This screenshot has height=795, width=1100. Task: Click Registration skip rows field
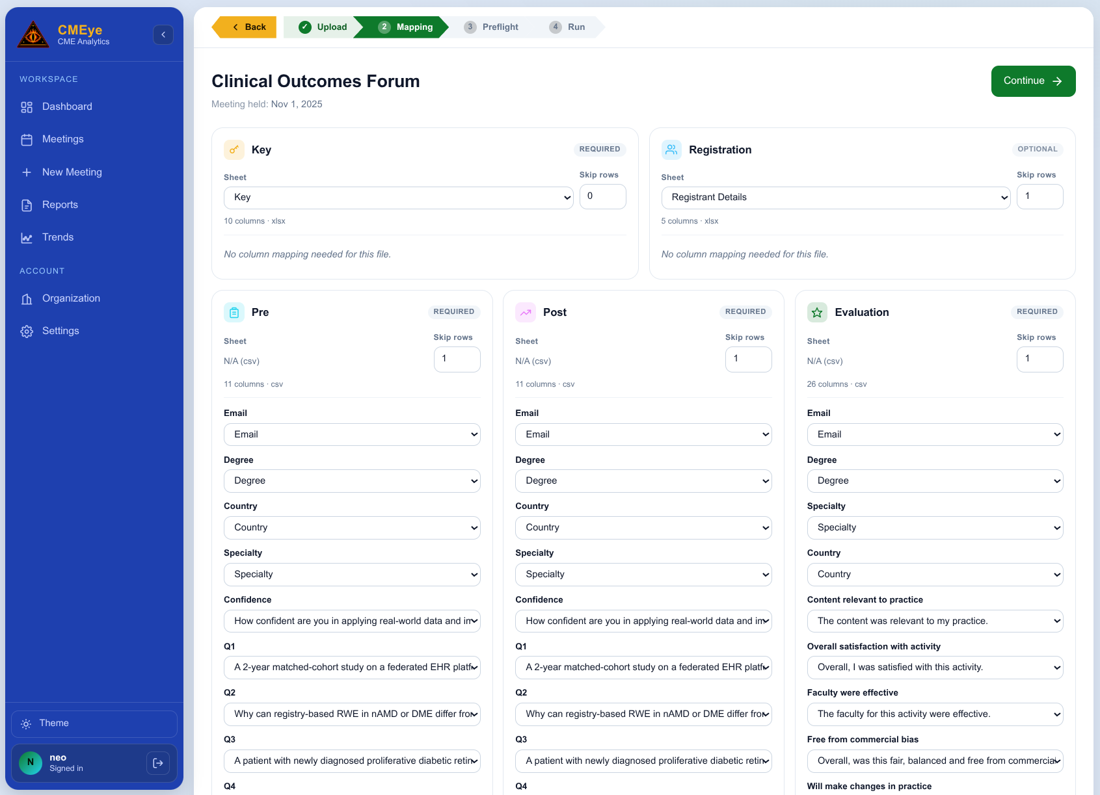coord(1040,196)
